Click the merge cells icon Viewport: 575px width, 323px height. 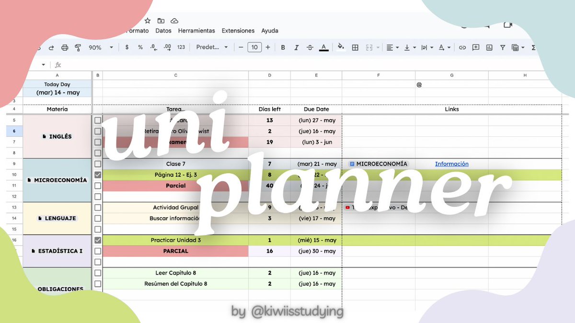(369, 47)
